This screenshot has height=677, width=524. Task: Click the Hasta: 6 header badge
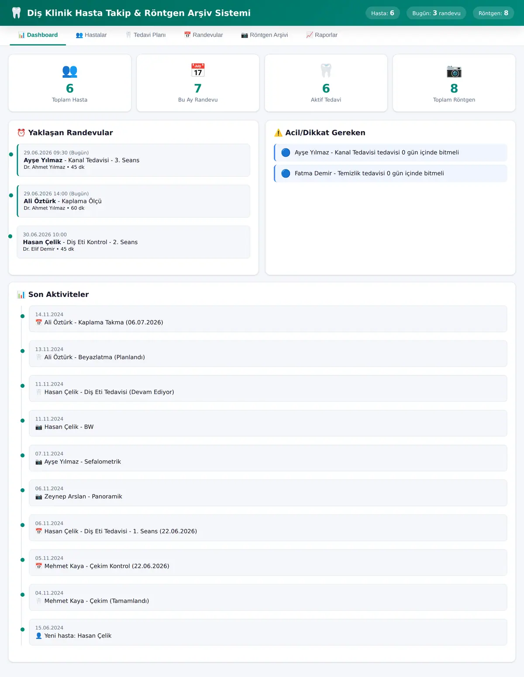coord(383,13)
